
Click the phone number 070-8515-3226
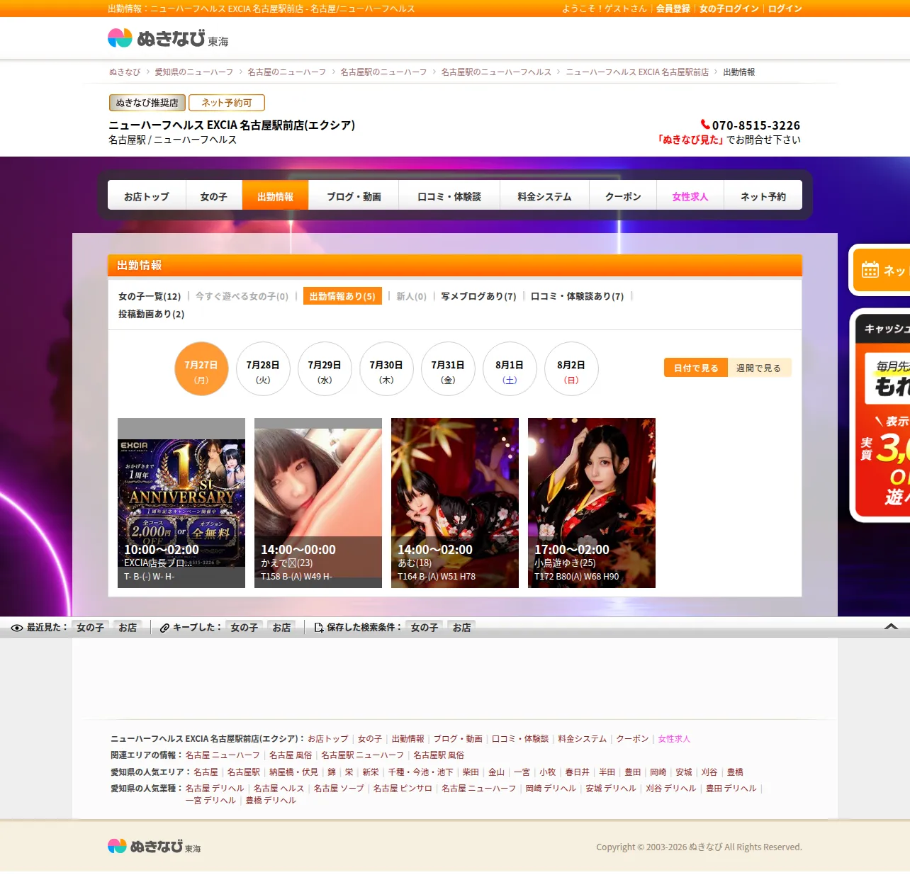point(756,125)
